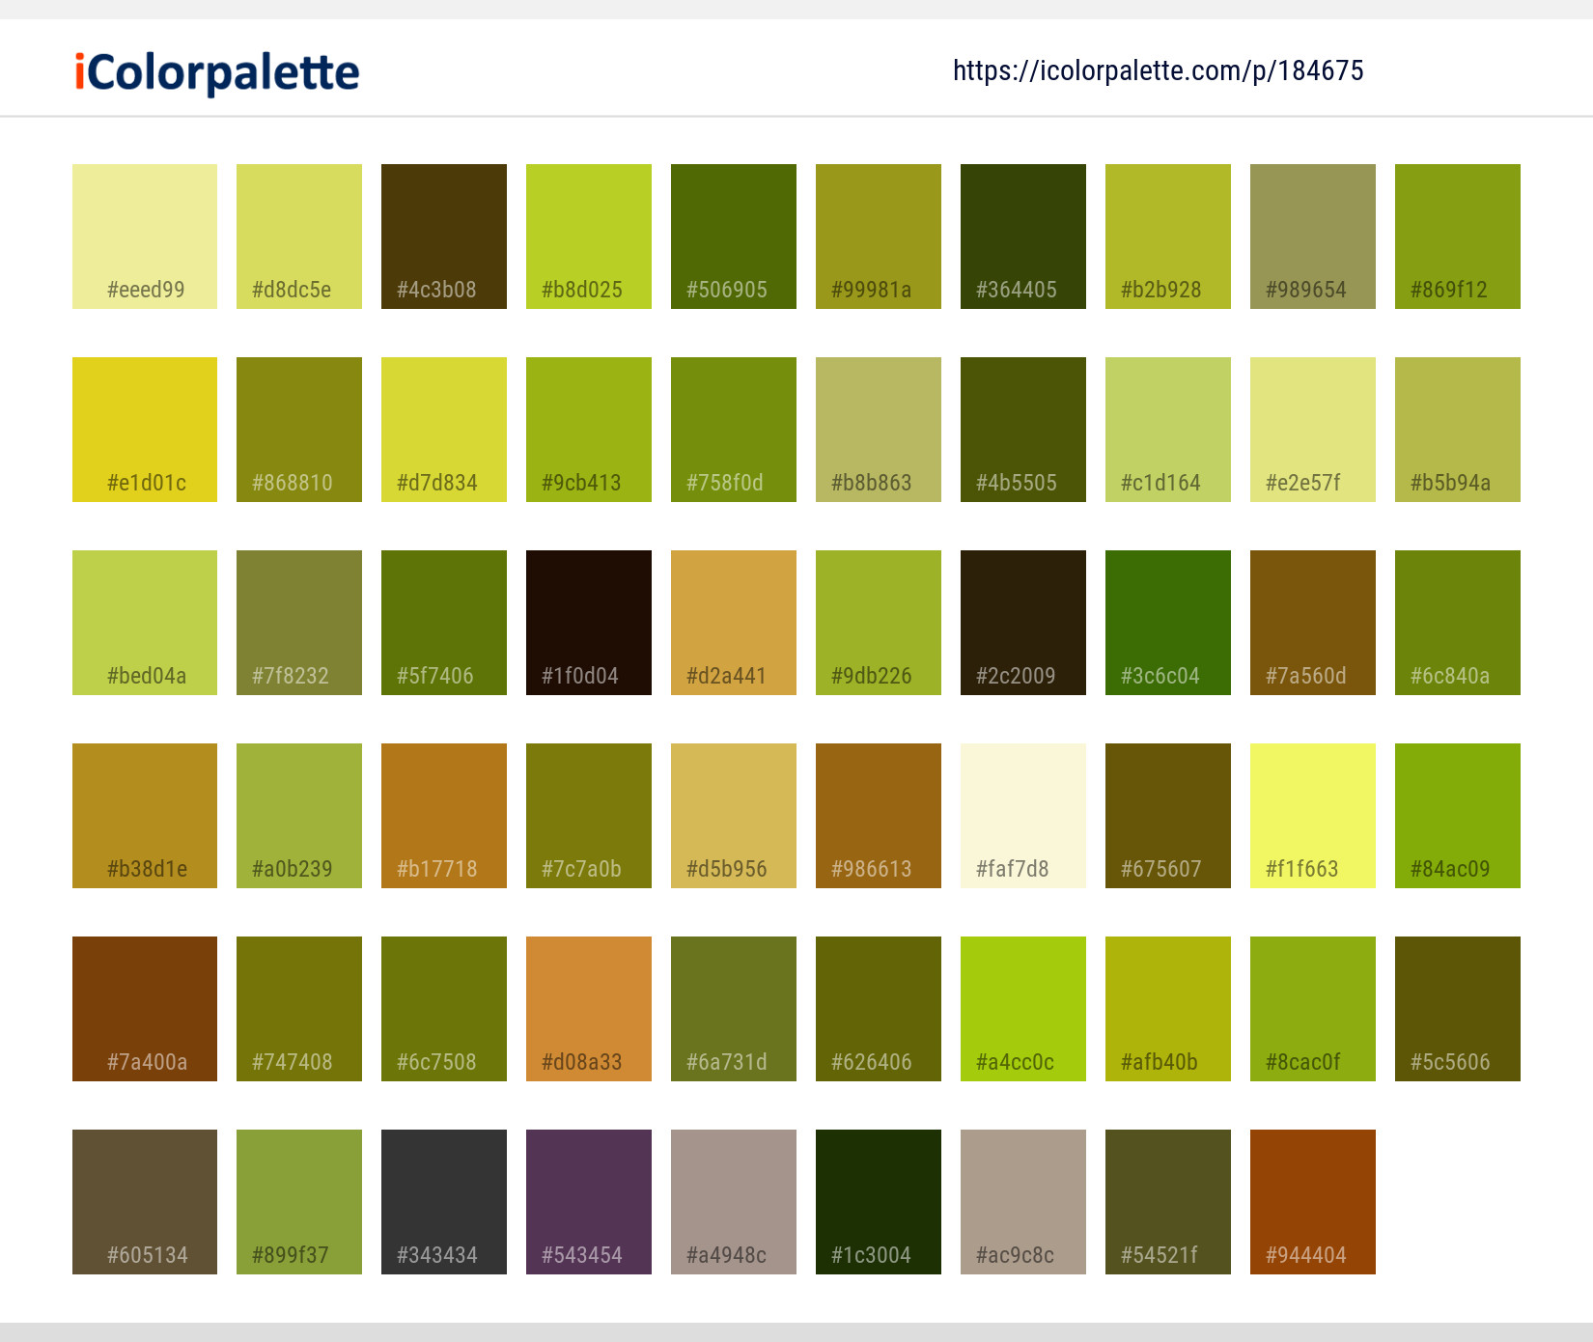Image resolution: width=1593 pixels, height=1342 pixels.
Task: Click the #9cb413 swatch
Action: (589, 430)
